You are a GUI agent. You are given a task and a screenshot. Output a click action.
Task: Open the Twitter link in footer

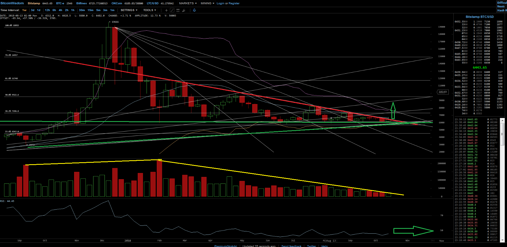click(x=311, y=246)
